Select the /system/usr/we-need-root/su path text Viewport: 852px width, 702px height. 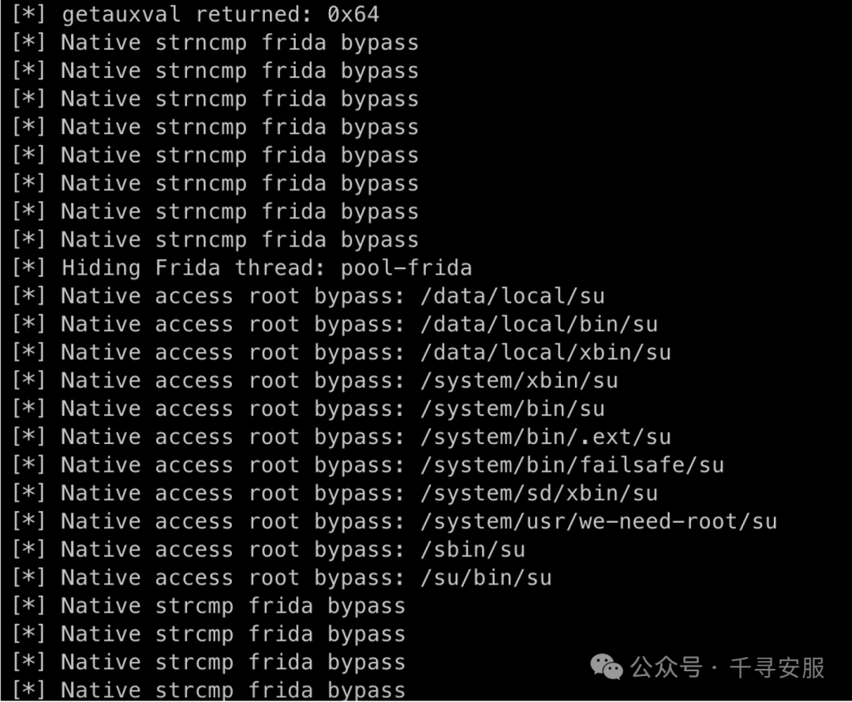pos(599,521)
